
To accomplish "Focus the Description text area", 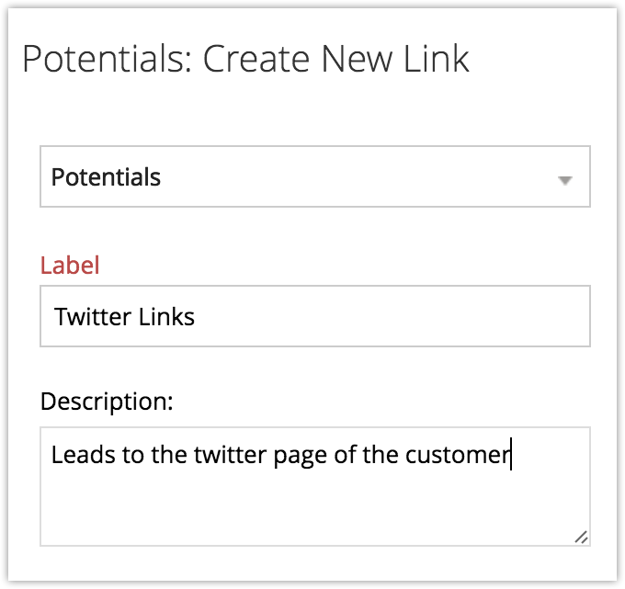I will 314,486.
